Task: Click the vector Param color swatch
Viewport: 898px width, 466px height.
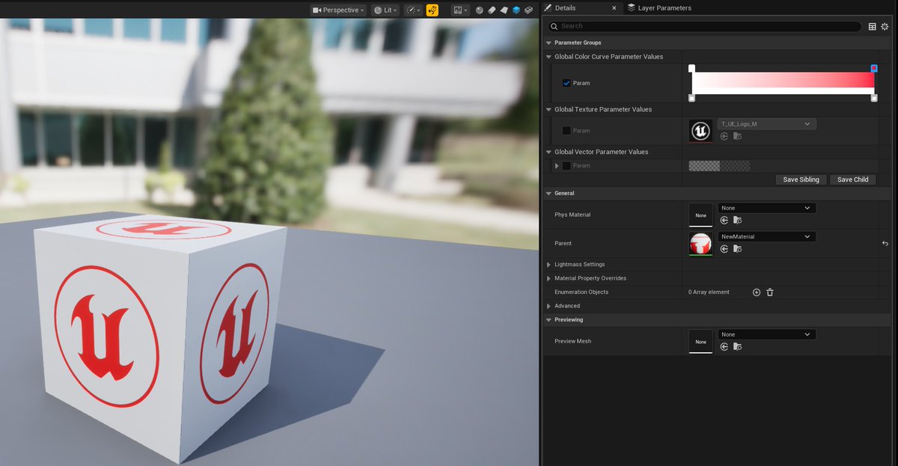Action: (x=719, y=166)
